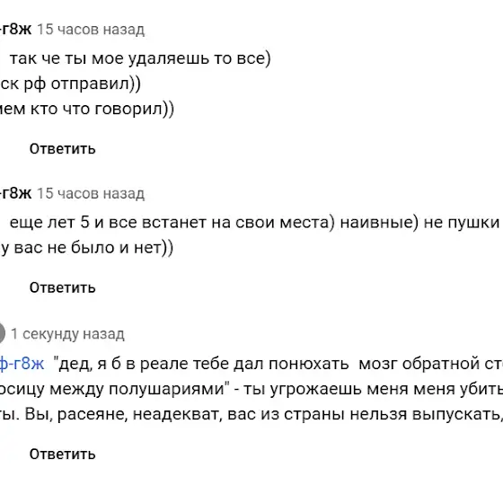
Task: Click the second '15 часов назад' timestamp
Action: point(91,193)
